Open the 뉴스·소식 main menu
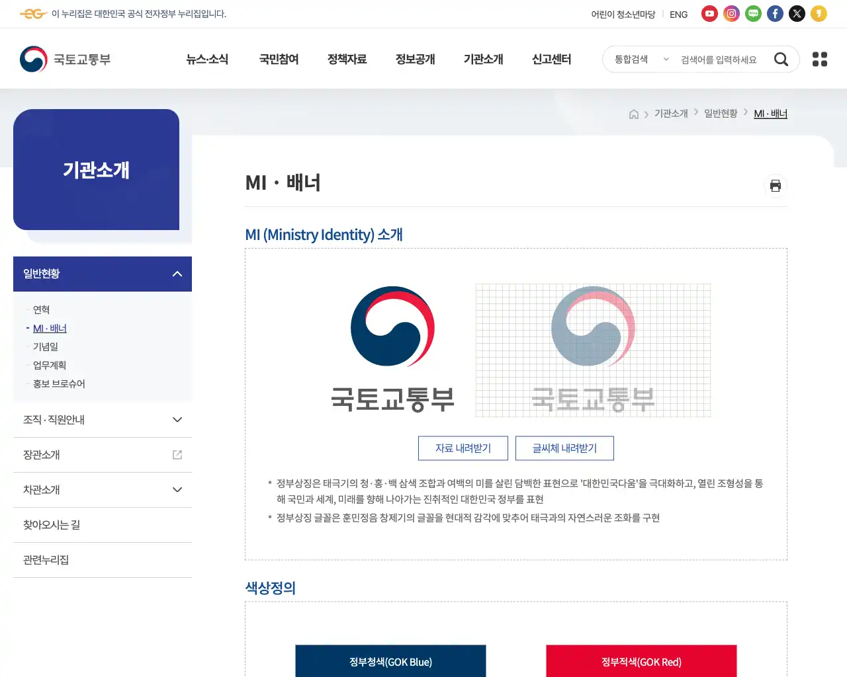 [207, 60]
